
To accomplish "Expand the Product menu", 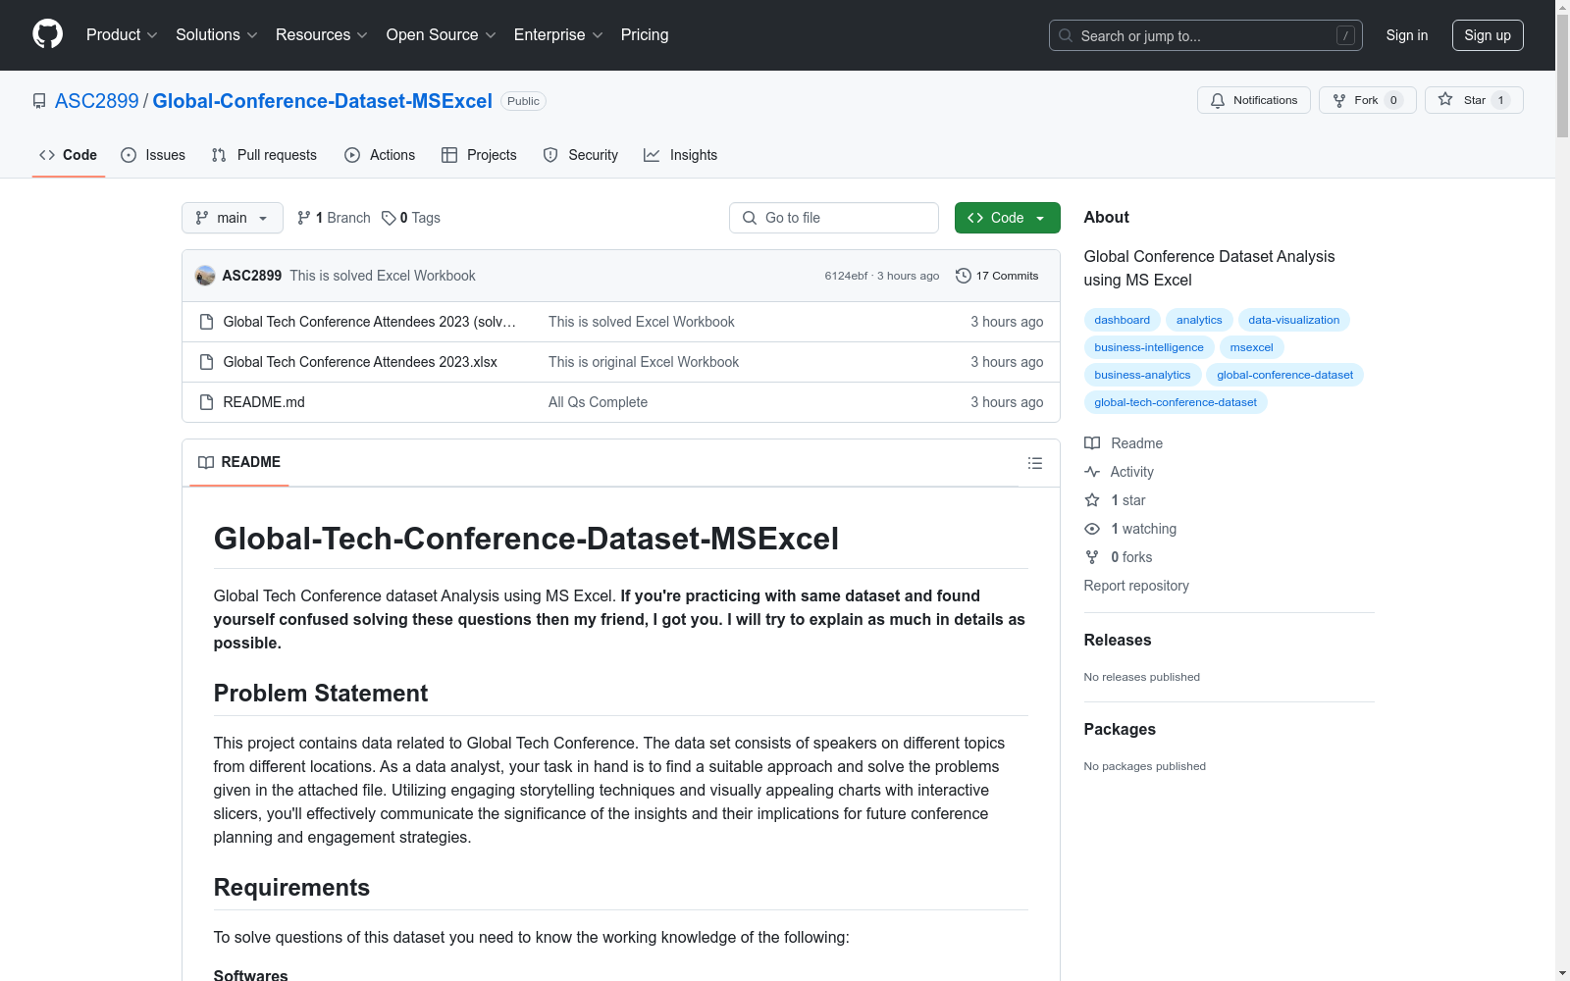I will click(x=122, y=35).
